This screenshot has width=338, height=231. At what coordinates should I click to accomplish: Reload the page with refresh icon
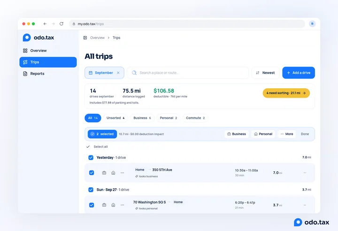coord(61,24)
